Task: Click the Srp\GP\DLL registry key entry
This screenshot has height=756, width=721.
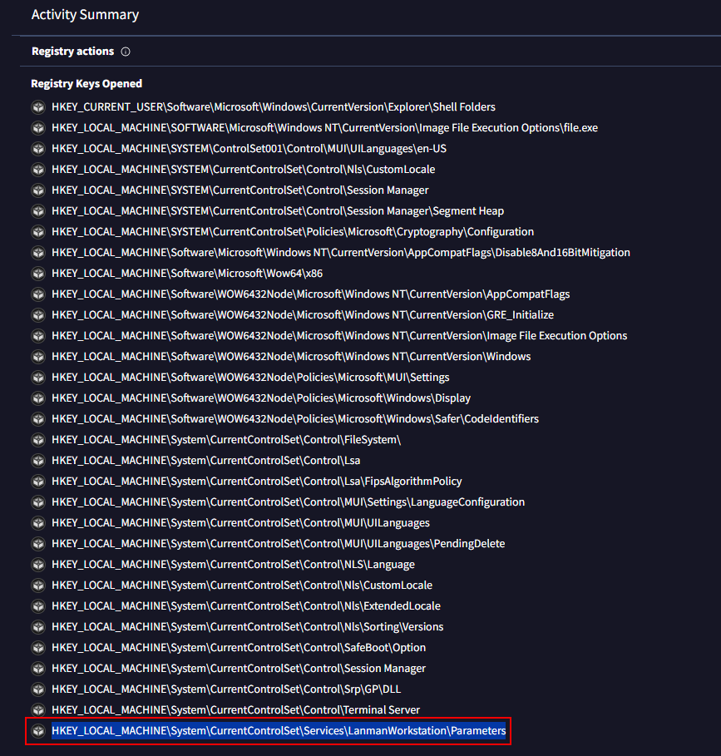Action: [226, 689]
